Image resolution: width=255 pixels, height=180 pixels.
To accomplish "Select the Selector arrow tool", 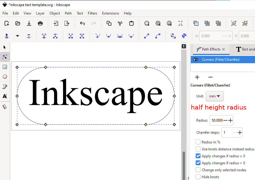I will pos(5,47).
